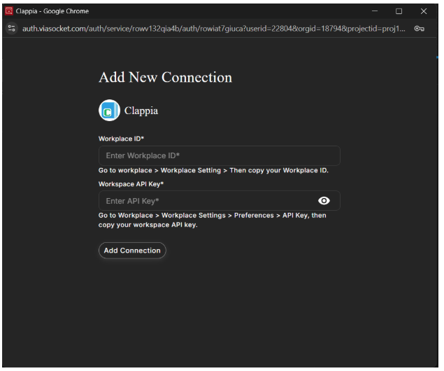444x371 pixels.
Task: Select the auth.viasocket.com URL in address bar
Action: [x=214, y=29]
